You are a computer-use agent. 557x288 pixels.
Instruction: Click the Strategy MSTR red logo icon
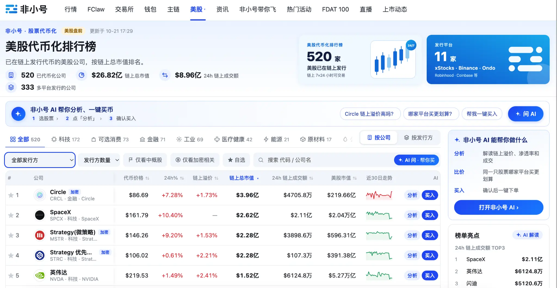pyautogui.click(x=40, y=235)
